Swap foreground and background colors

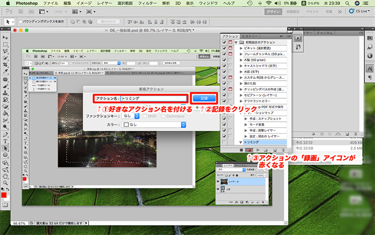tap(8, 189)
